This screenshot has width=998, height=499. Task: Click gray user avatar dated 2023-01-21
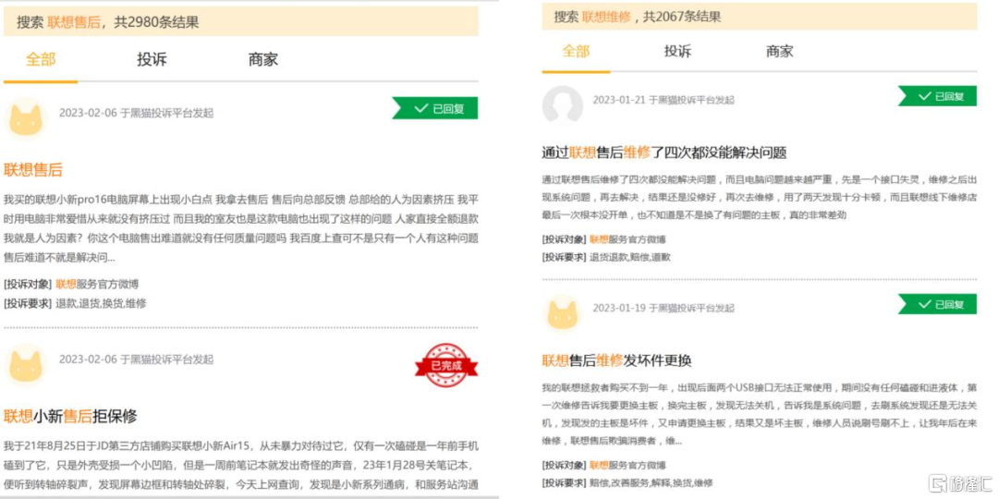pos(562,105)
